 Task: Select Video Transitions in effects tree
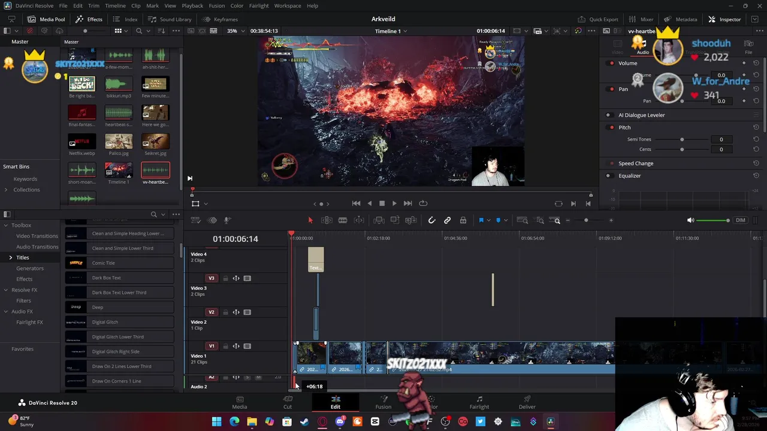coord(37,236)
